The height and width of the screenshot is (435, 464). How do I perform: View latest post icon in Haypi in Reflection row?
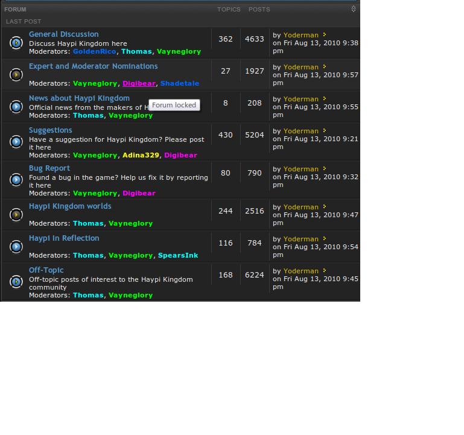coord(325,238)
